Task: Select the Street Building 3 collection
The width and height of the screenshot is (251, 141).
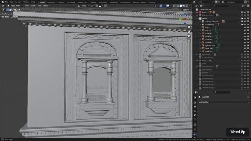Action: 208,81
